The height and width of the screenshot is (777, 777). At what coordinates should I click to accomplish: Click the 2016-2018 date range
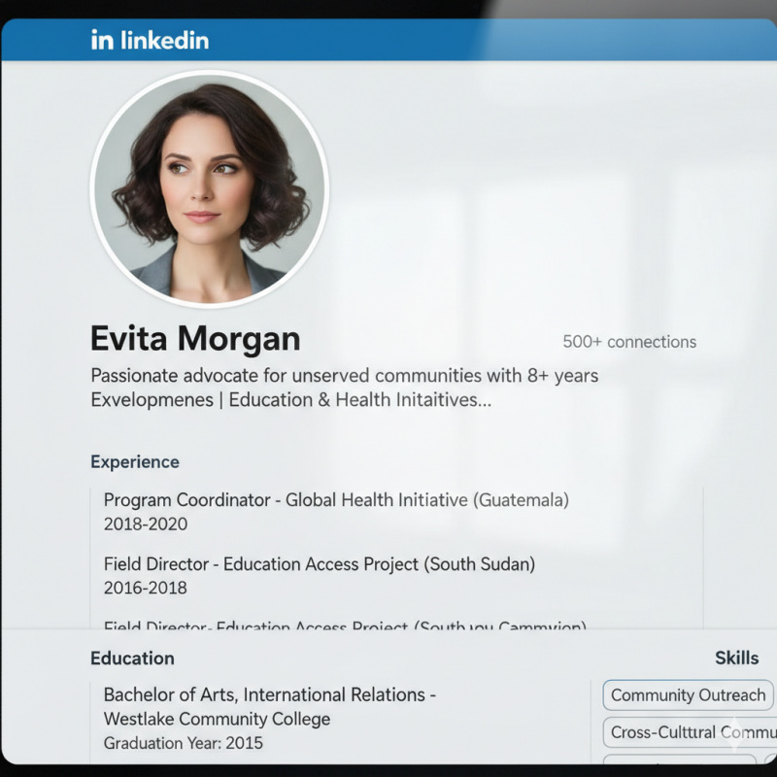pyautogui.click(x=146, y=588)
